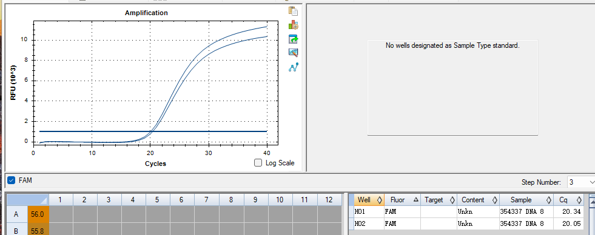Click the horizontal threshold line on chart

coord(153,131)
